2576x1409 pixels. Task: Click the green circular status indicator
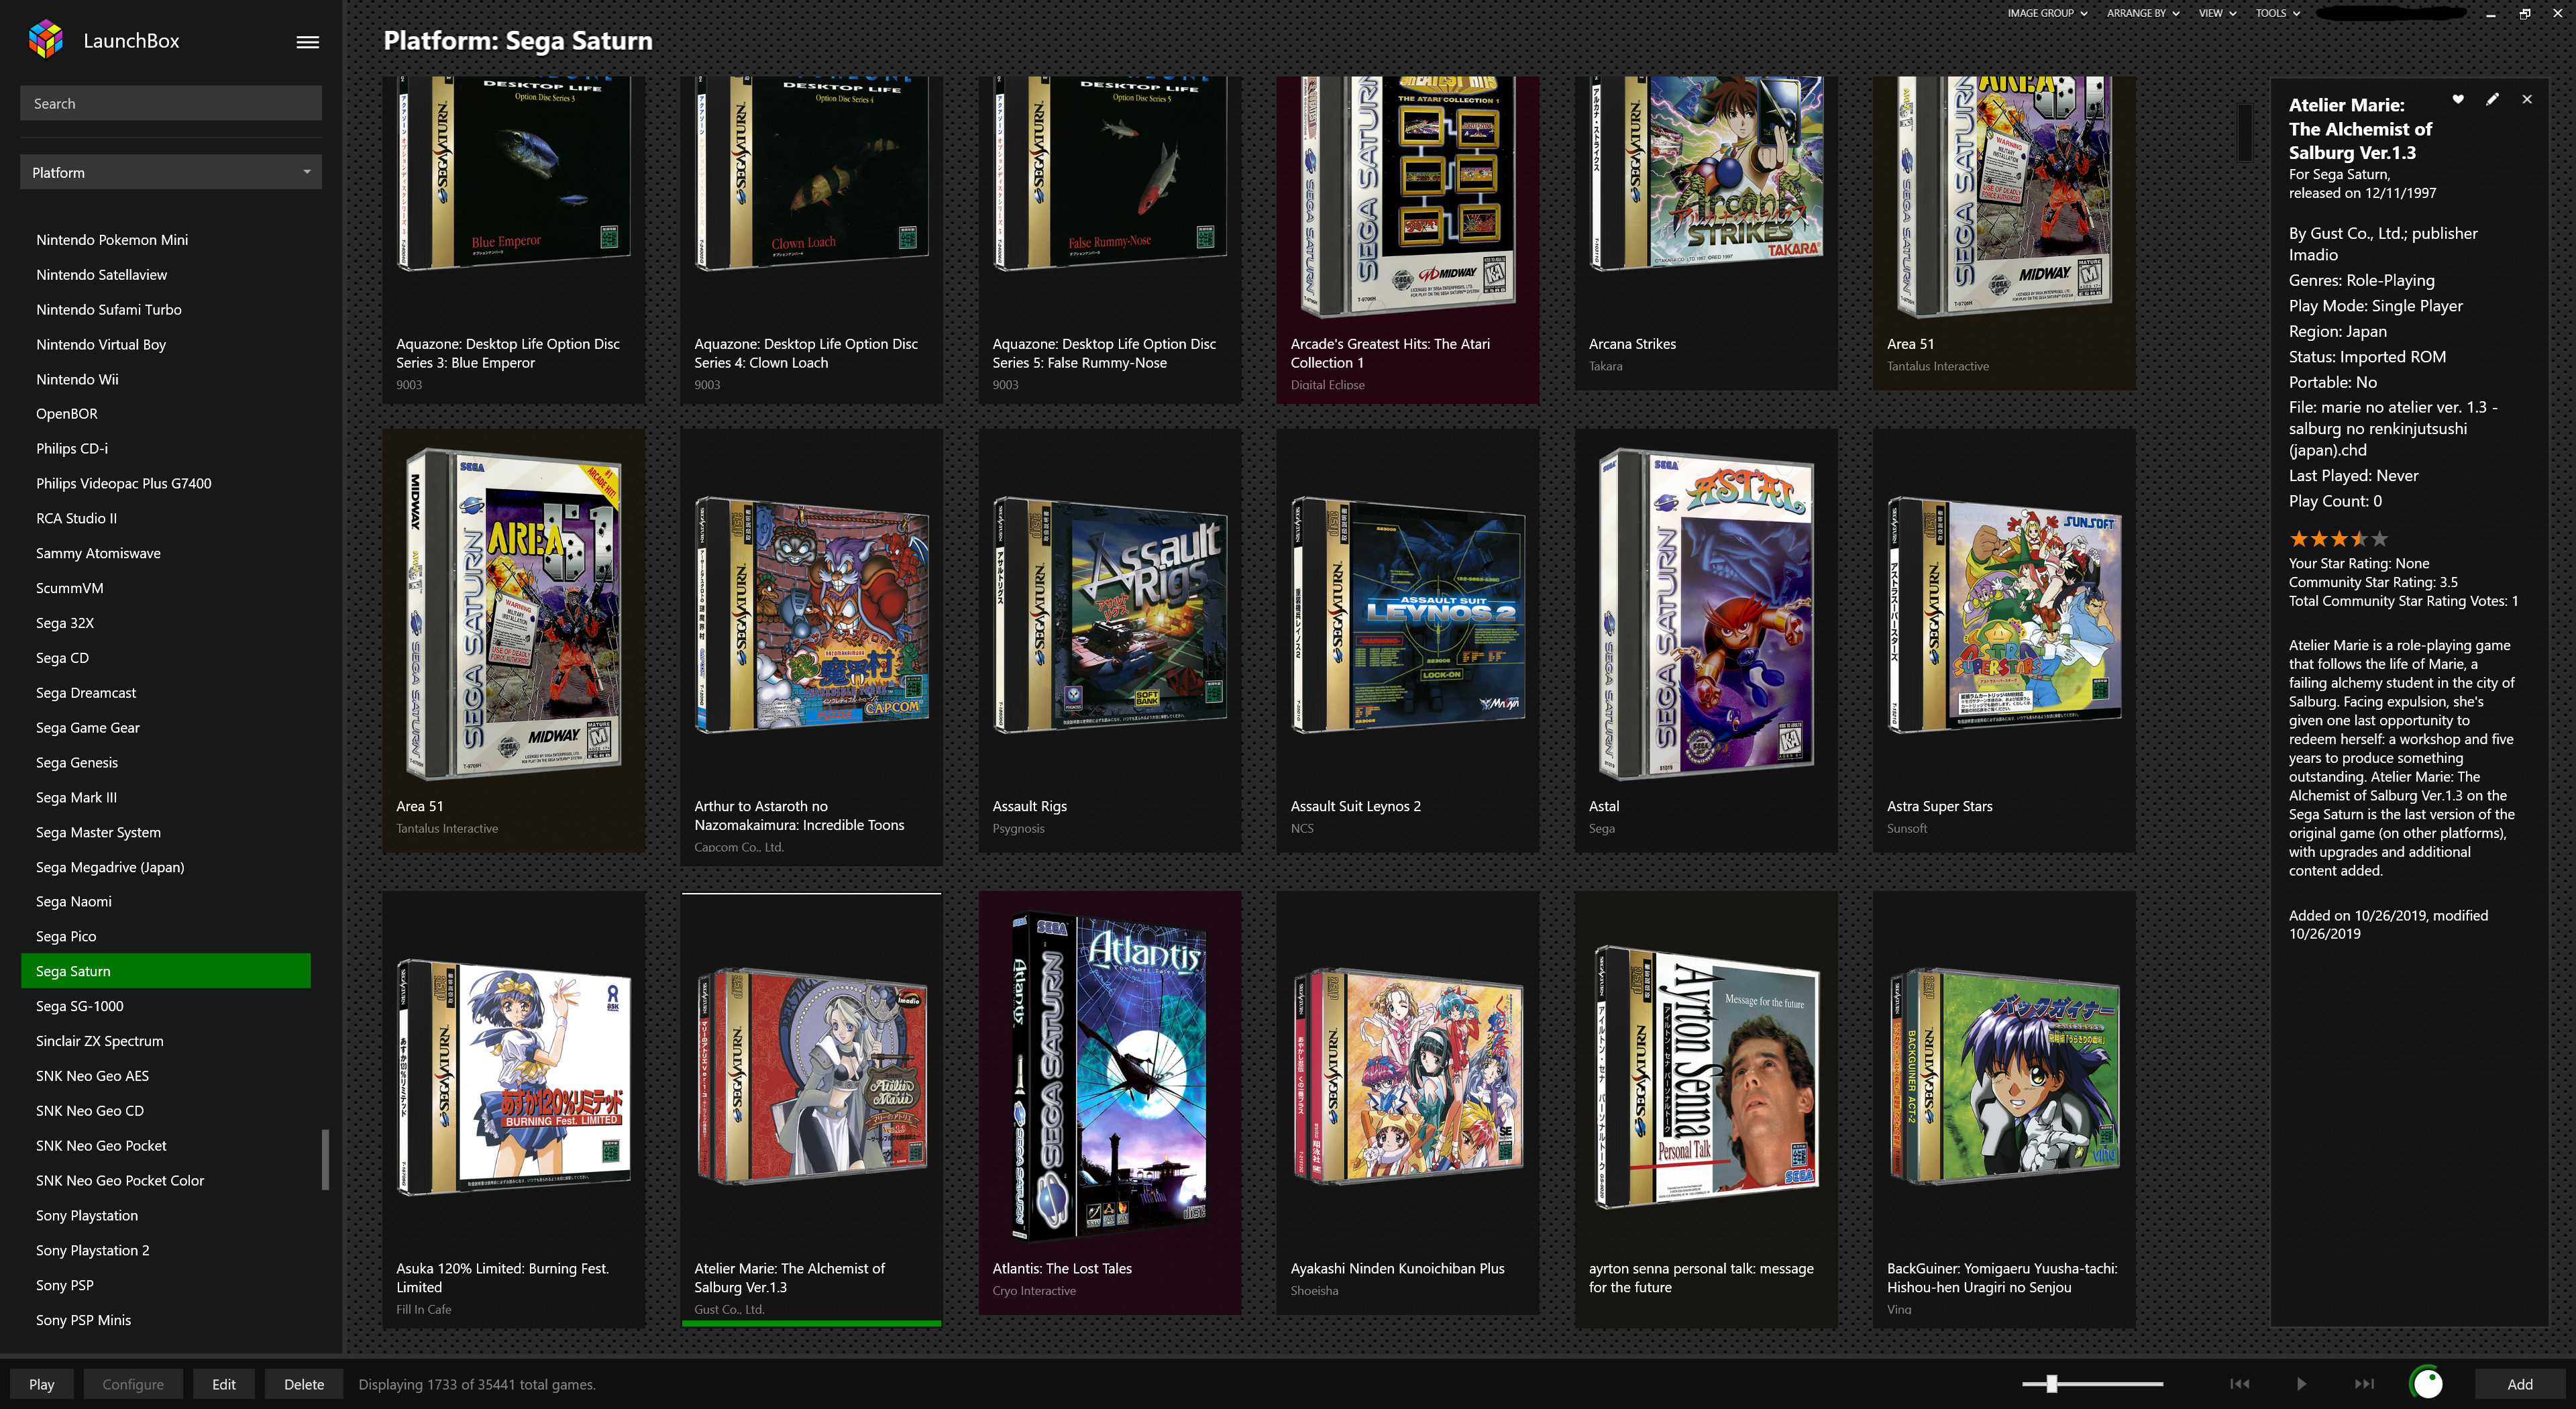click(2427, 1383)
